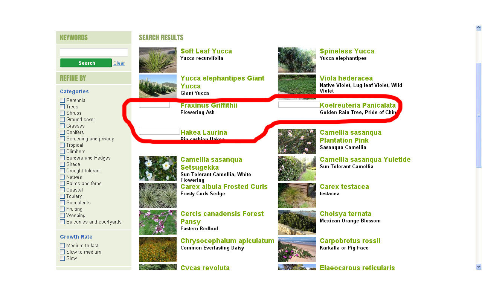Tick the Tropical checkbox
The image size is (482, 289).
[x=62, y=145]
